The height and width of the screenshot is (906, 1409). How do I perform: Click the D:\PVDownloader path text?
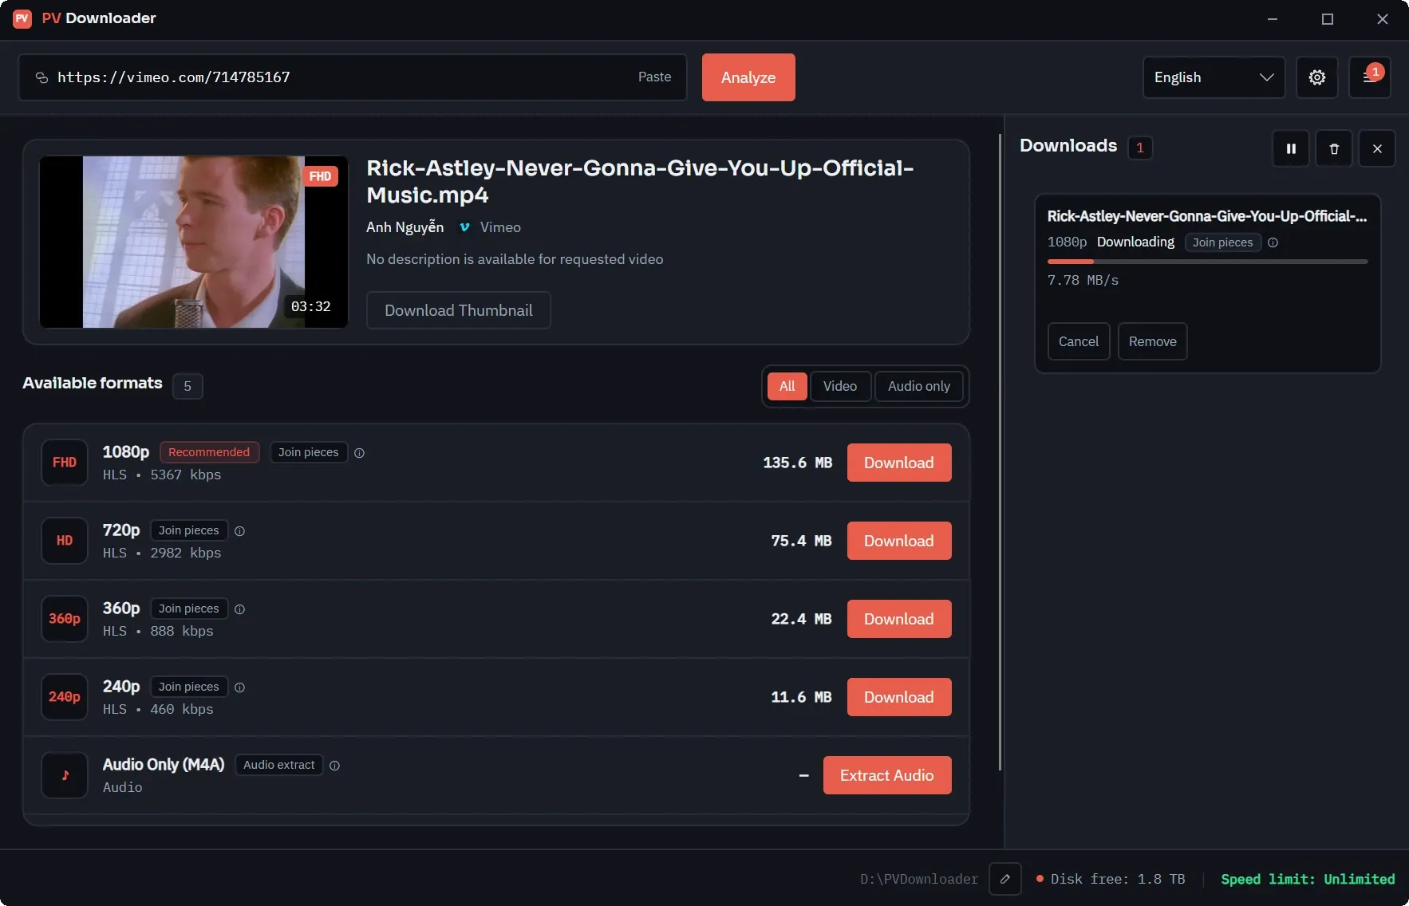[x=919, y=879]
